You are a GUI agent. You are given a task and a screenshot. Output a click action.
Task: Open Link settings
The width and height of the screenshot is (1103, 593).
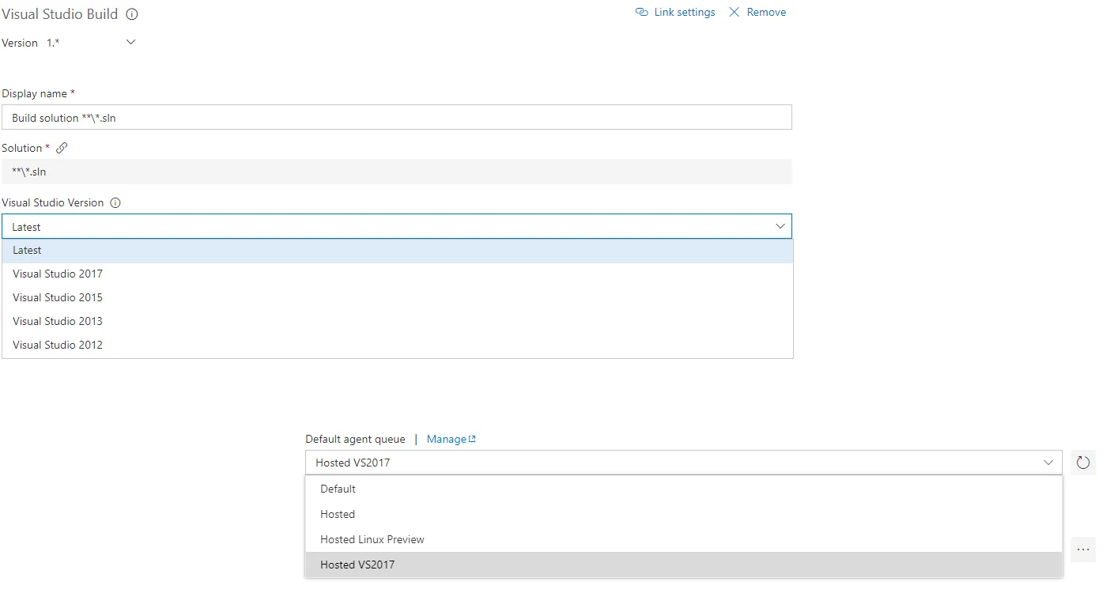pyautogui.click(x=685, y=13)
